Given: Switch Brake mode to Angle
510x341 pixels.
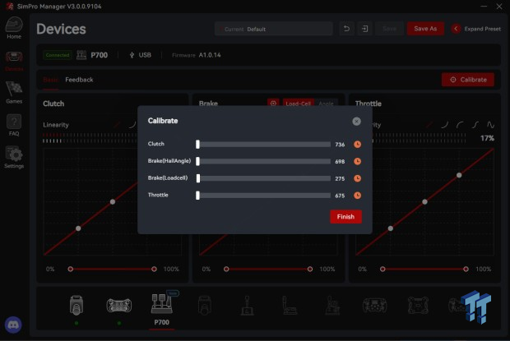Looking at the screenshot, I should pyautogui.click(x=327, y=104).
